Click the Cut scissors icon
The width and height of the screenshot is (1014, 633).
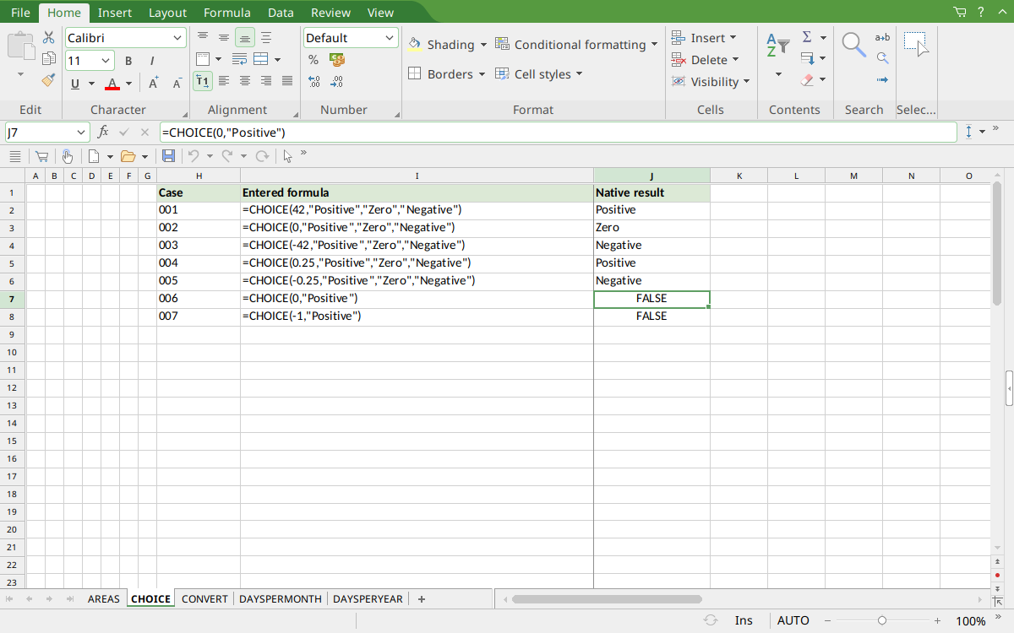(x=48, y=37)
